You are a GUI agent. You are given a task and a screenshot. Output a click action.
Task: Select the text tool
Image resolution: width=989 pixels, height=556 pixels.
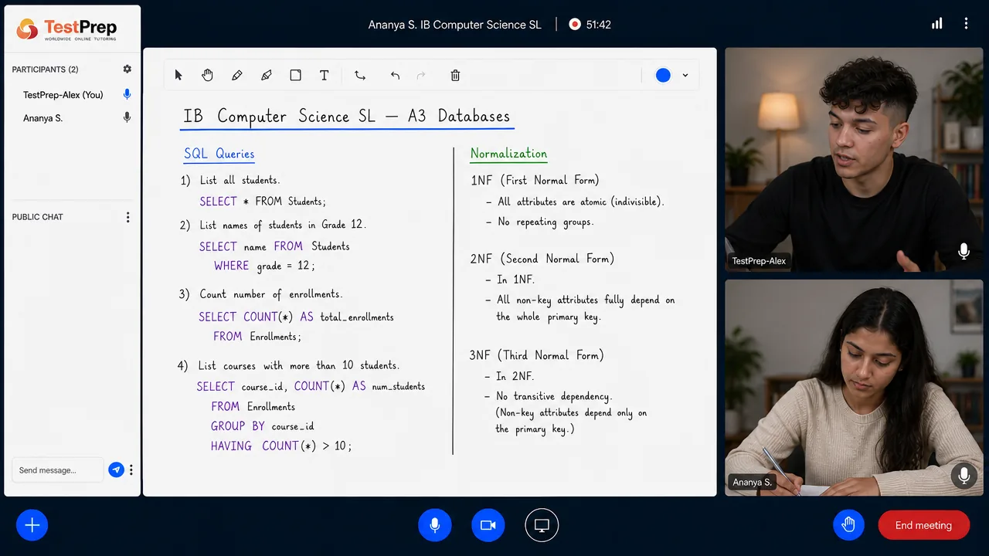click(x=325, y=75)
